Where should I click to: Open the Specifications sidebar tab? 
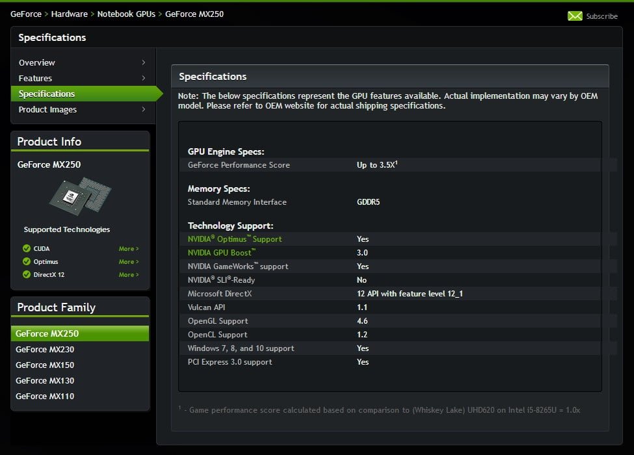coord(47,94)
